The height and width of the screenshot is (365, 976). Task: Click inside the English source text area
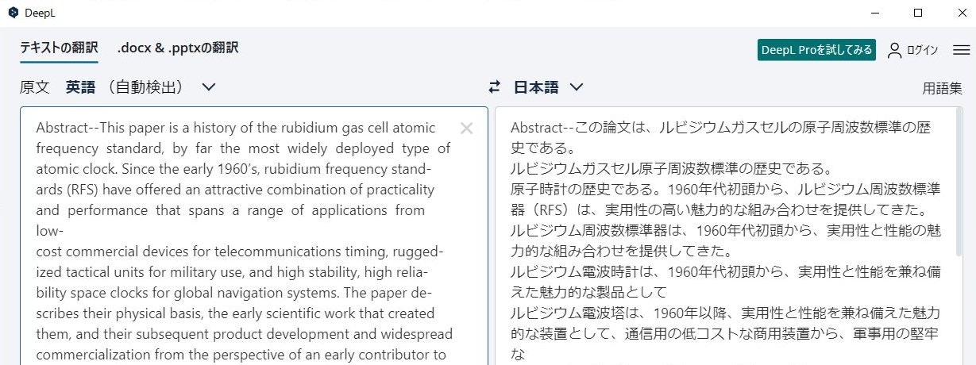253,236
